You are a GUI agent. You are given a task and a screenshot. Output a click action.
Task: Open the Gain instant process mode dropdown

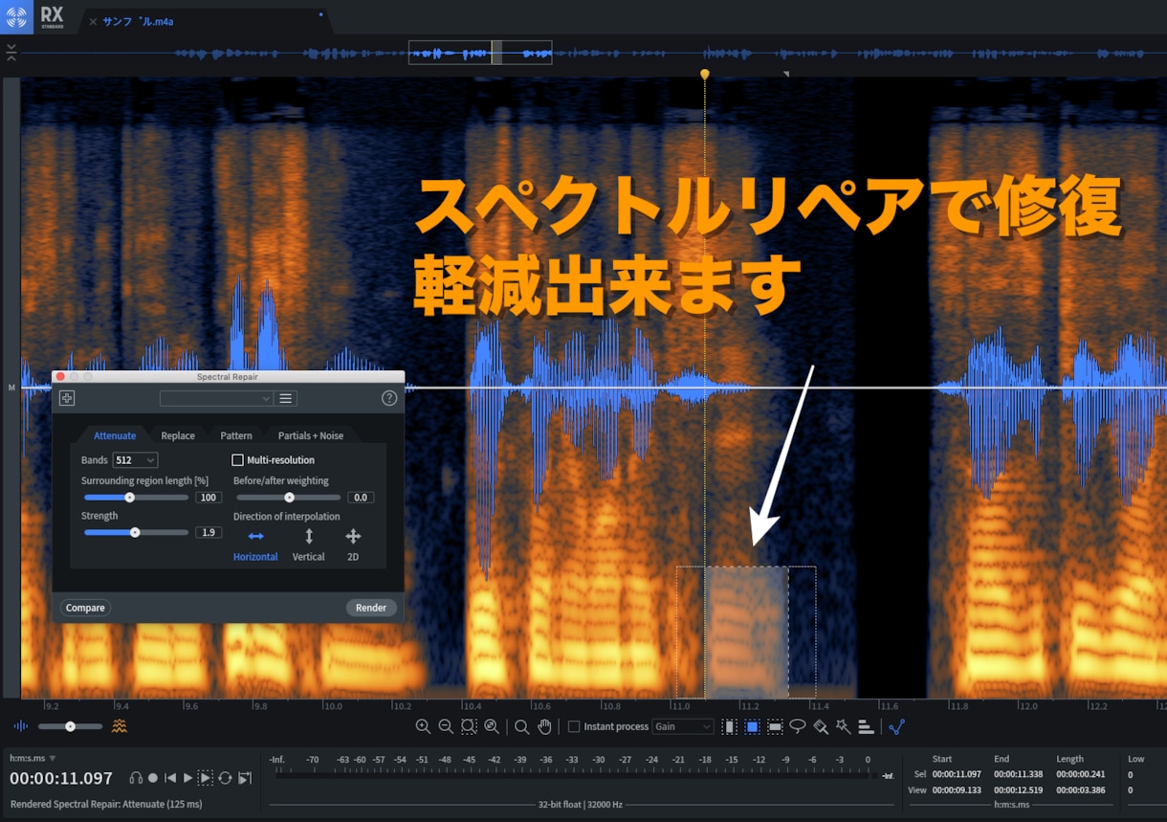[683, 727]
